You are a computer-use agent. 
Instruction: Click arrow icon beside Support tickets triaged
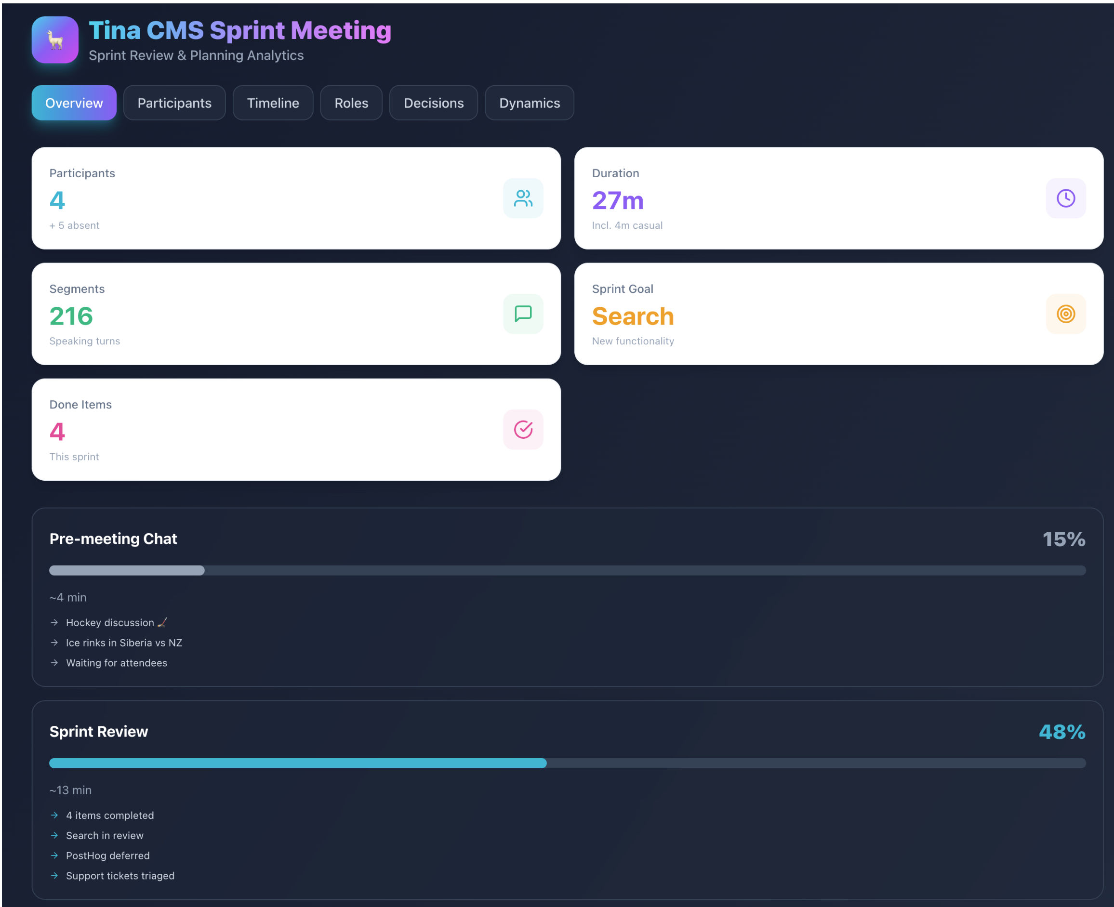coord(54,876)
